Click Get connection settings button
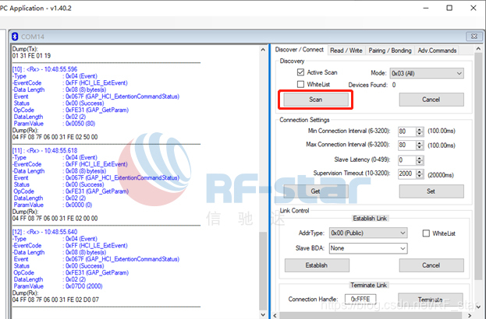486x319 pixels. [x=316, y=191]
